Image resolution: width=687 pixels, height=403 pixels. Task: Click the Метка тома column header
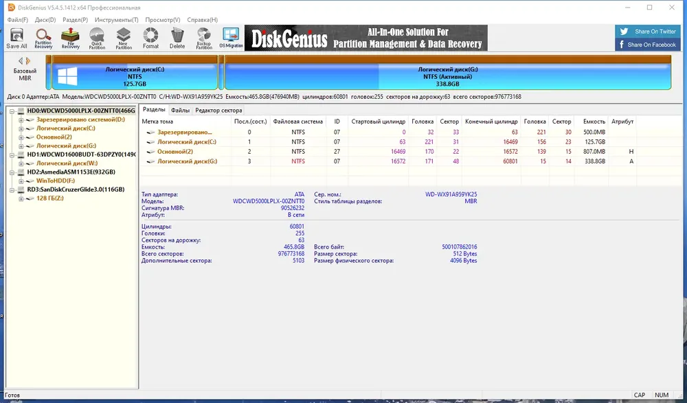tap(185, 122)
